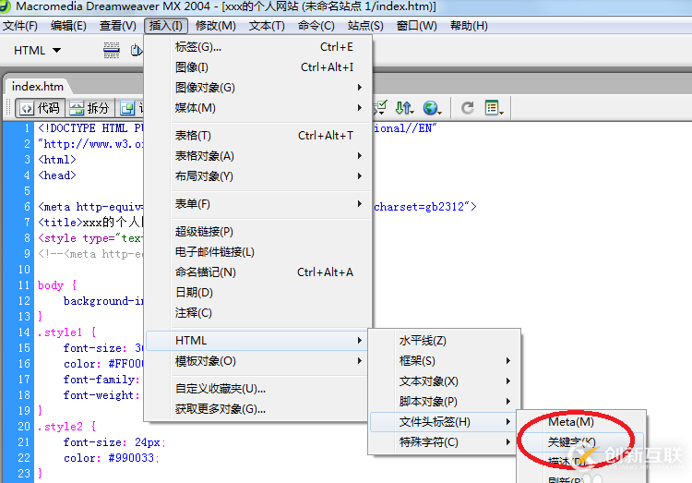This screenshot has height=483, width=692.
Task: Choose 获取更多对象(G)... menu item
Action: (258, 409)
